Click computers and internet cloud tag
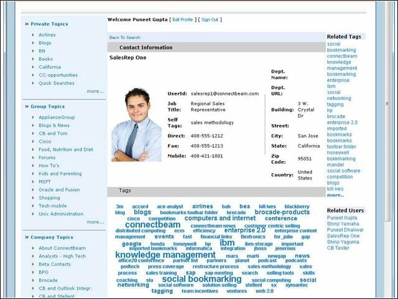The image size is (398, 299). pos(220,219)
